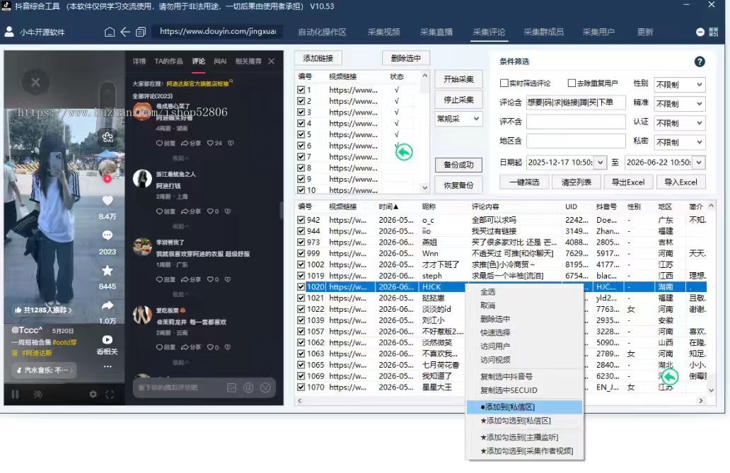Uncheck comment row 1039 checkbox

(301, 320)
